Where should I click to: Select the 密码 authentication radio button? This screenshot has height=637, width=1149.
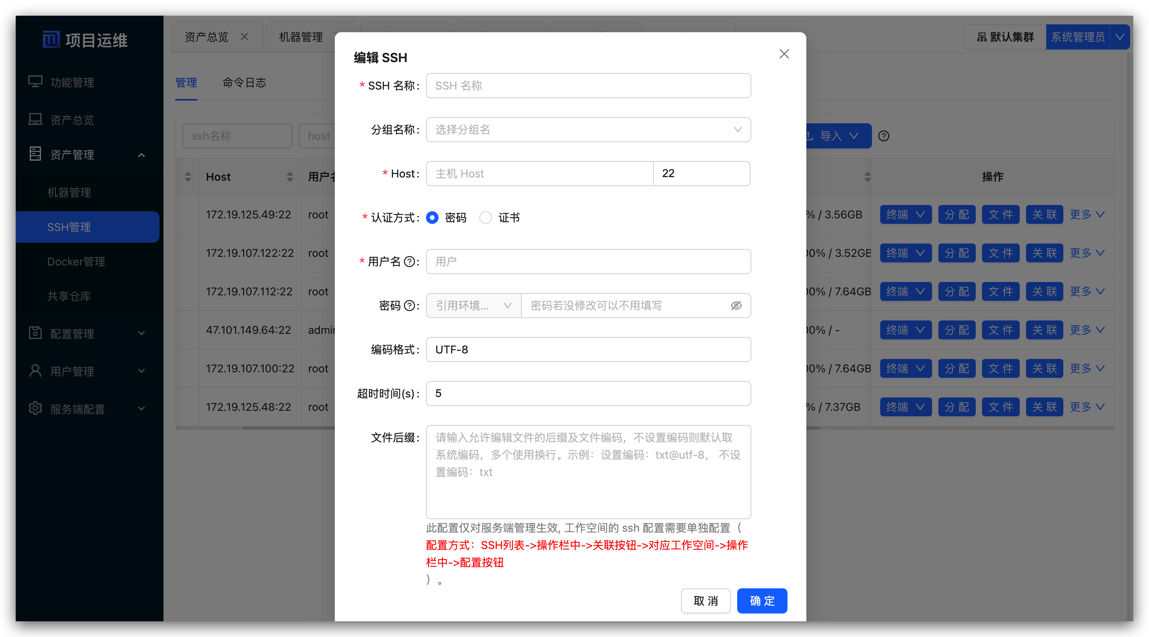432,218
